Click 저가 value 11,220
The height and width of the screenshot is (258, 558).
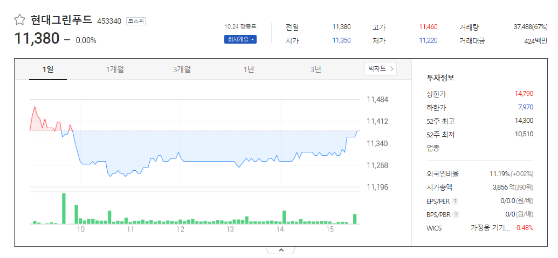428,40
